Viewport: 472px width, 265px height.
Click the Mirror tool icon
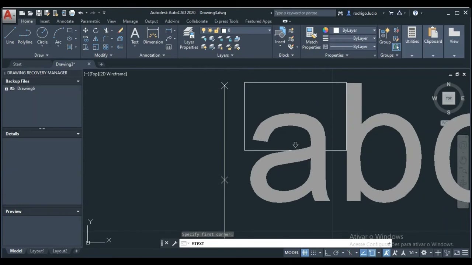point(96,39)
